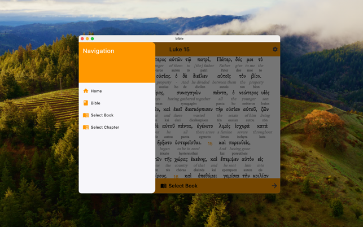363x227 pixels.
Task: Click the icon beside Select Book in drawer
Action: click(86, 115)
